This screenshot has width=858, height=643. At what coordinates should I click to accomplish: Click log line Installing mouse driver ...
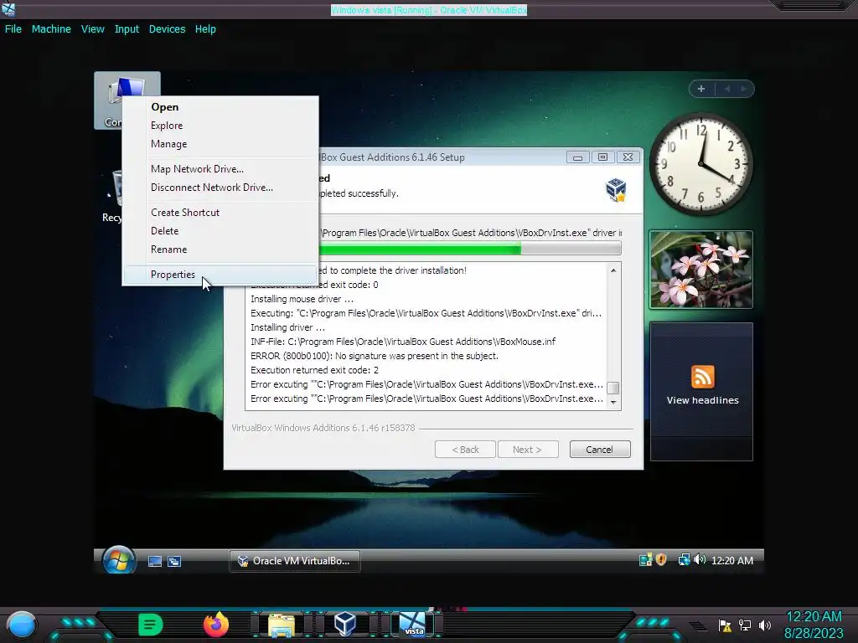pyautogui.click(x=302, y=299)
